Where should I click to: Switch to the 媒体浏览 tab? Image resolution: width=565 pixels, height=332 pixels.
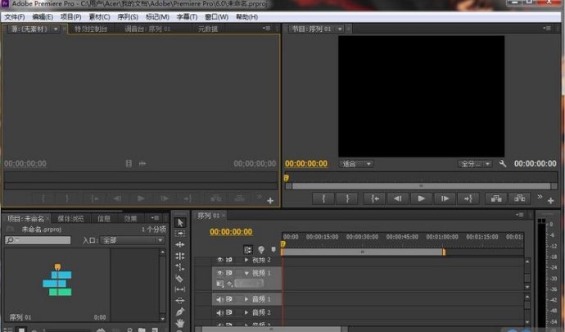tap(70, 219)
